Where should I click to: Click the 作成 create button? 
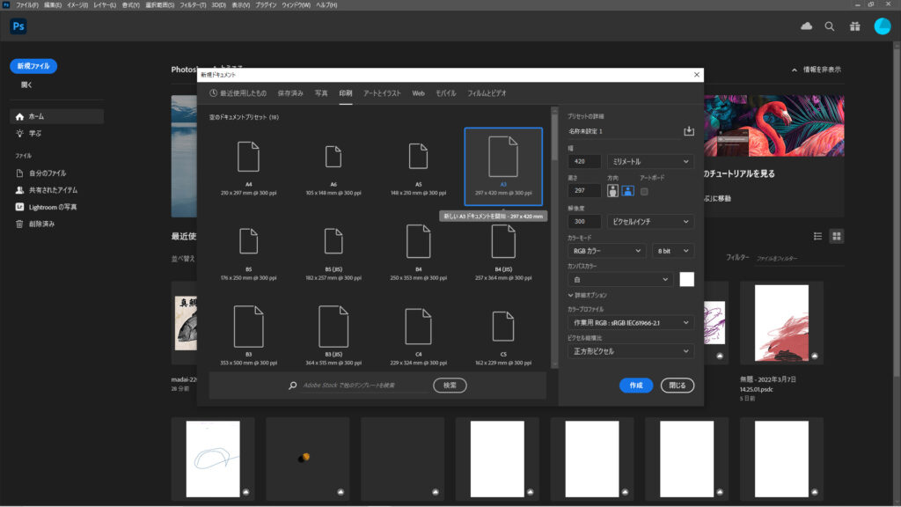(636, 386)
